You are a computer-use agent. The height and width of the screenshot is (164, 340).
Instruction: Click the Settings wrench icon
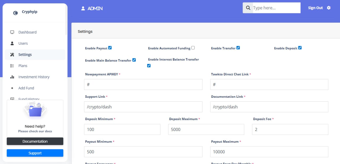click(12, 54)
